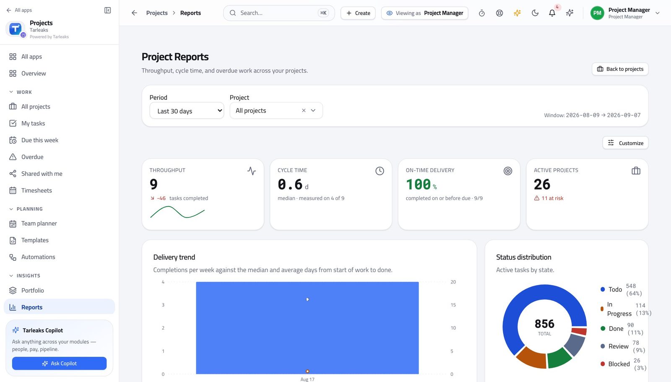Click the Customize button
Viewport: 671px width, 382px height.
tap(625, 143)
